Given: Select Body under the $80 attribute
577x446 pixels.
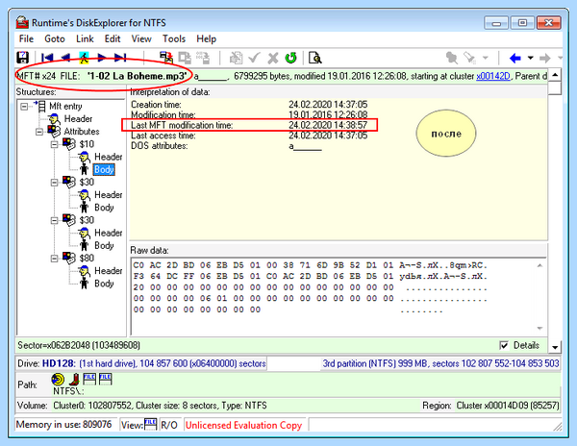Looking at the screenshot, I should click(104, 284).
